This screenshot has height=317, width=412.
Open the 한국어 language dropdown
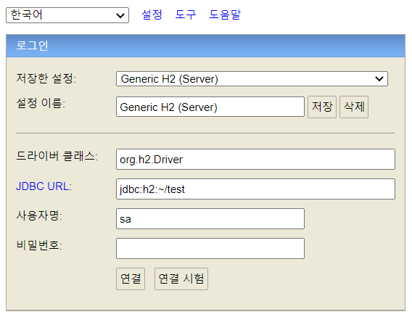[x=67, y=15]
